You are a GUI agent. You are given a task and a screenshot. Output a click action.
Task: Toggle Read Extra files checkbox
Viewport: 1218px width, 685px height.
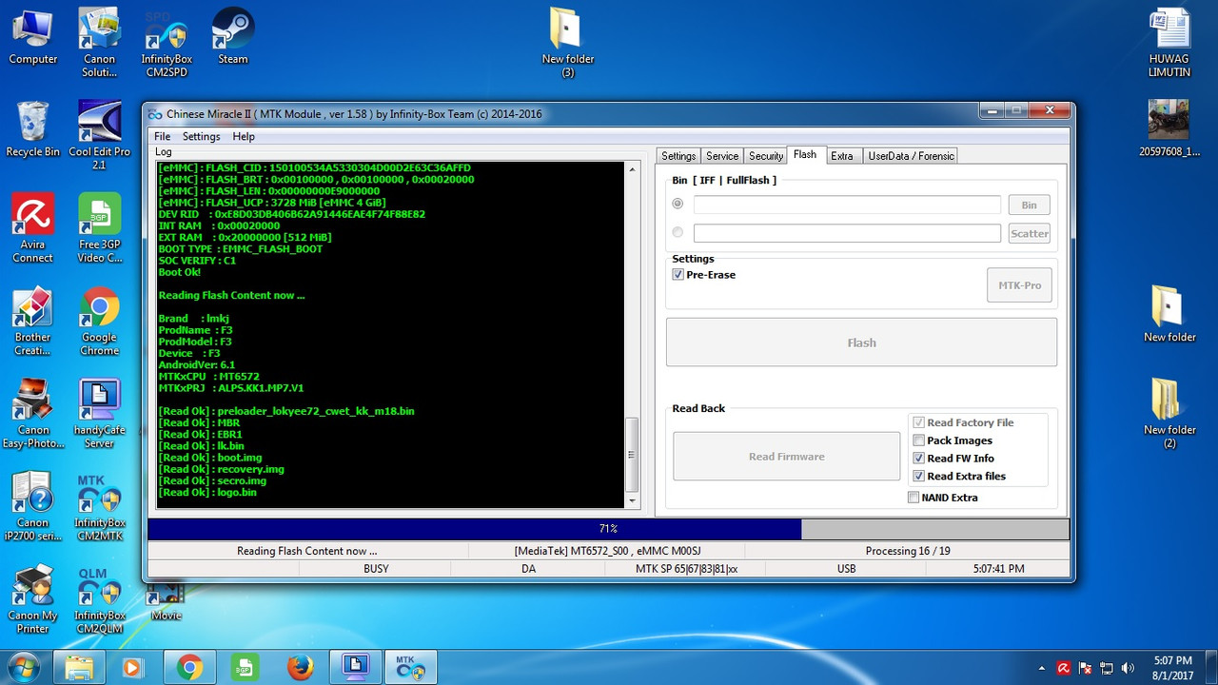coord(959,477)
